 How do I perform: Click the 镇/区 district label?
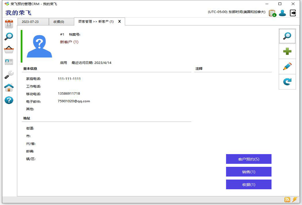pyautogui.click(x=31, y=159)
